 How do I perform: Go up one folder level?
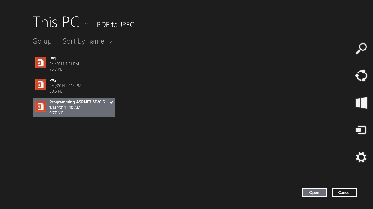point(42,41)
